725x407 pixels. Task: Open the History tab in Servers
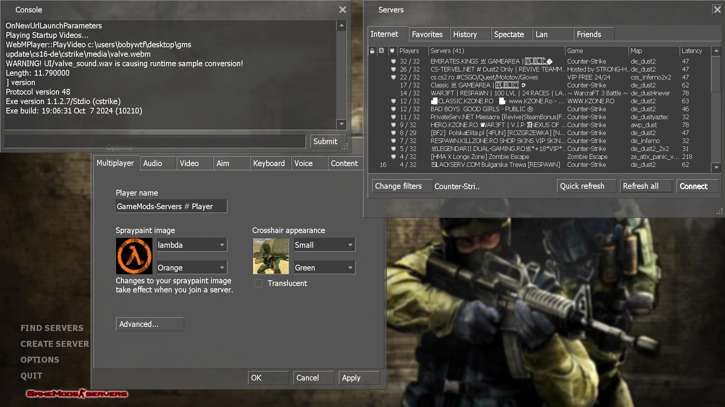point(470,34)
